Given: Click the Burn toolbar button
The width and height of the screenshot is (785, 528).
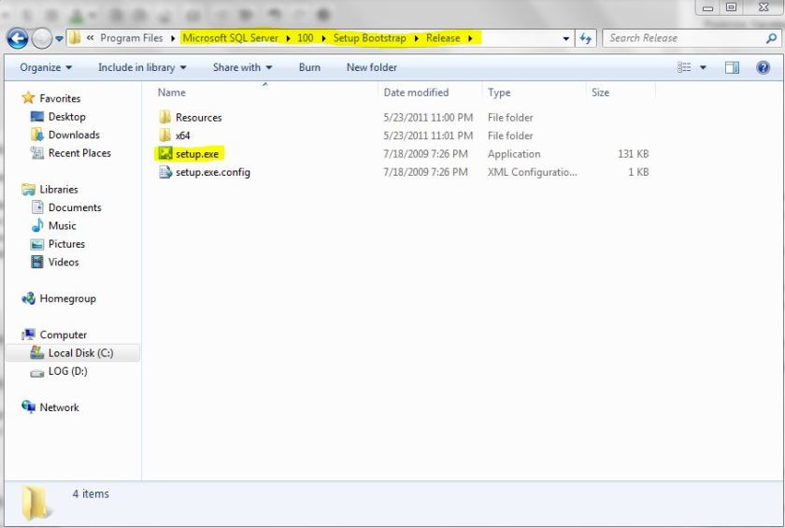Looking at the screenshot, I should point(309,67).
